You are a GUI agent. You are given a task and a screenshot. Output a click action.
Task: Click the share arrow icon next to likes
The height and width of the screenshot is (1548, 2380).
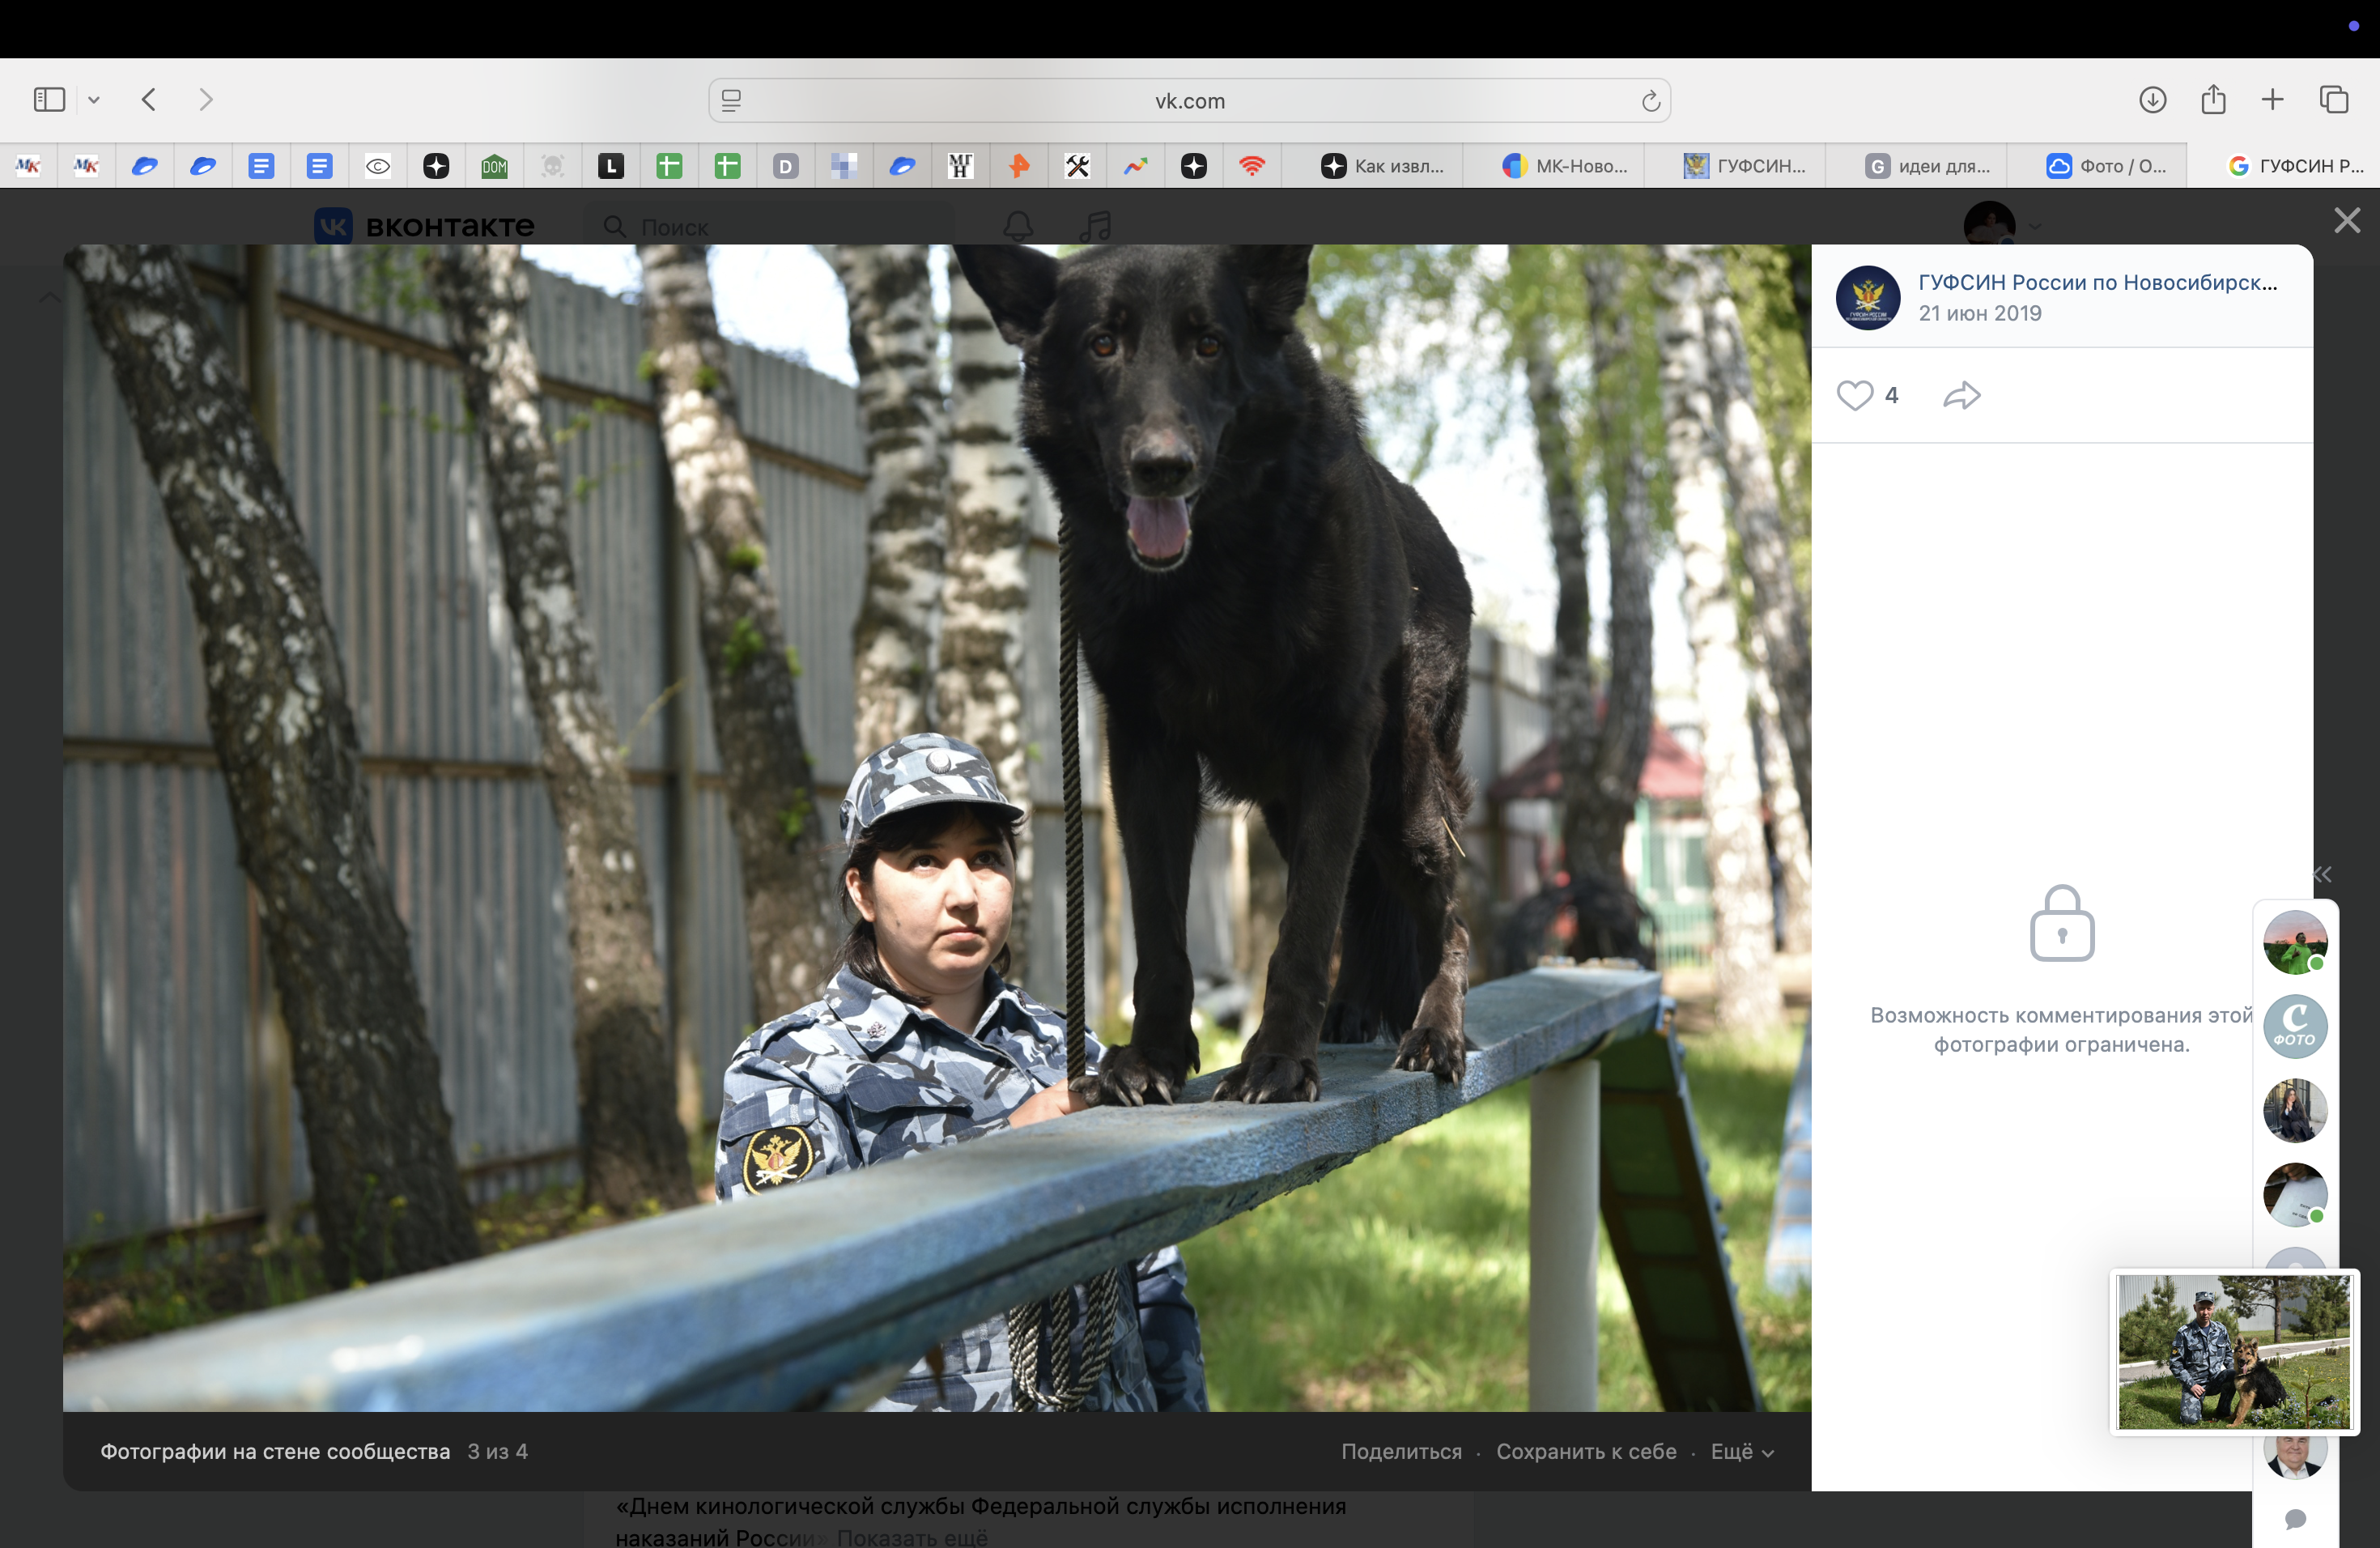tap(1961, 395)
